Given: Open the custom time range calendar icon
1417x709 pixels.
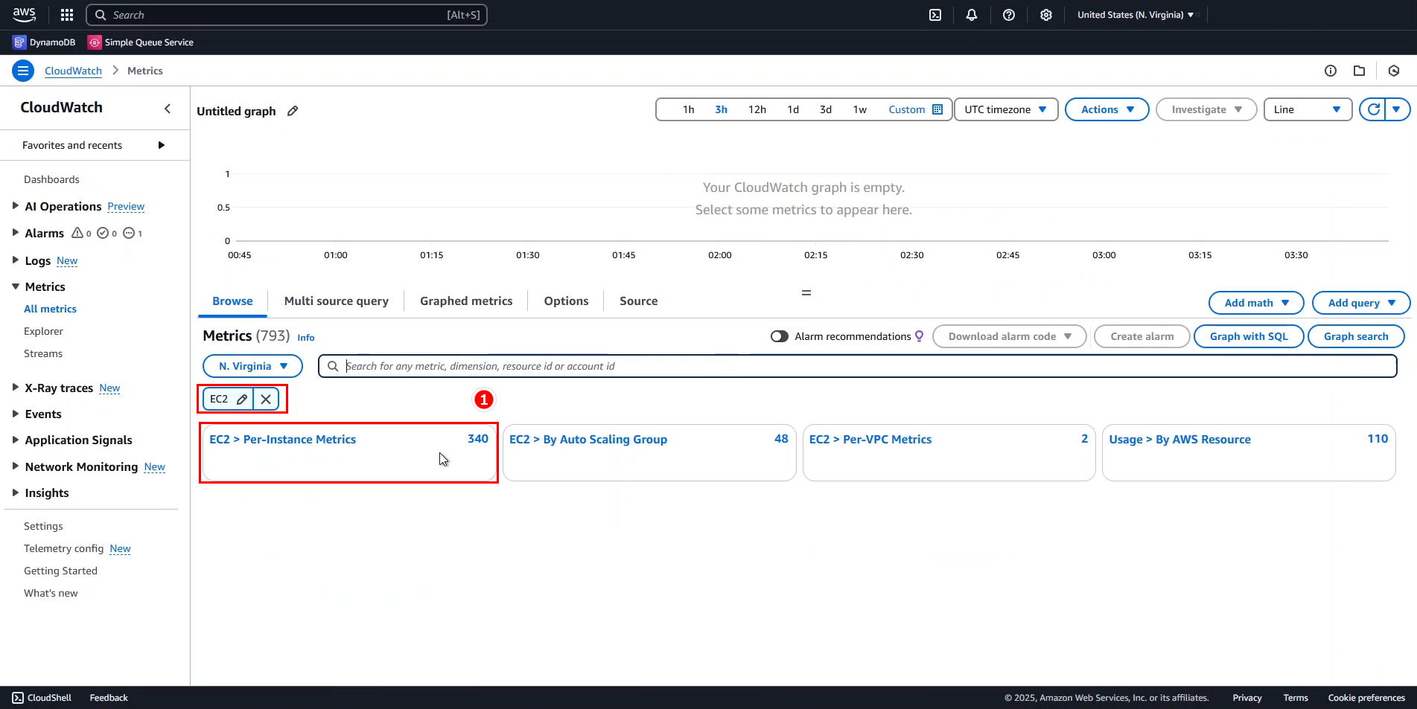Looking at the screenshot, I should coord(937,109).
